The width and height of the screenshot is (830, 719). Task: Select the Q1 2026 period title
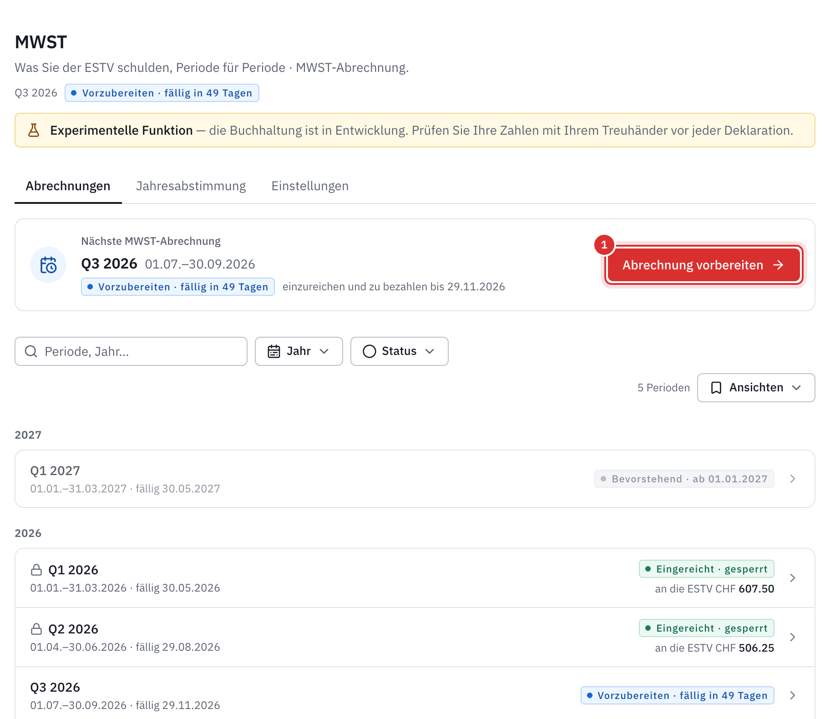(73, 570)
